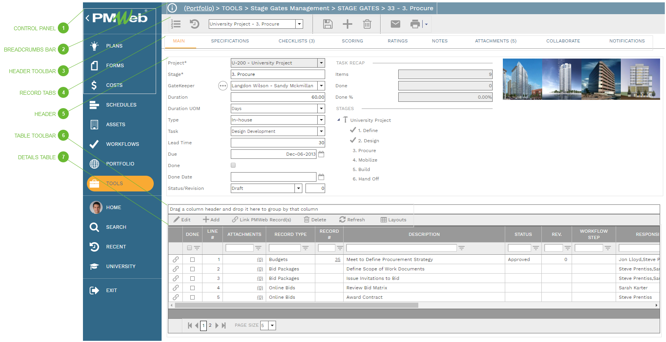Click the plus add-record icon in header toolbar
The height and width of the screenshot is (342, 666).
pyautogui.click(x=347, y=24)
